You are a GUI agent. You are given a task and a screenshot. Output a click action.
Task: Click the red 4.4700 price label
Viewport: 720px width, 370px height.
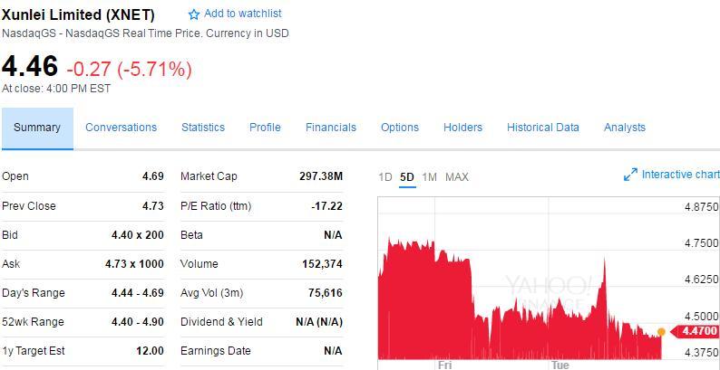(697, 332)
